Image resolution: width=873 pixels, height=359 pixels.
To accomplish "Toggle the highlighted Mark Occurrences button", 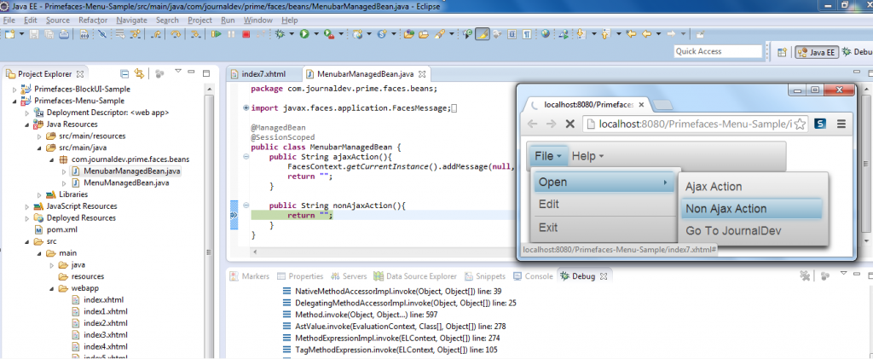I will coord(483,34).
